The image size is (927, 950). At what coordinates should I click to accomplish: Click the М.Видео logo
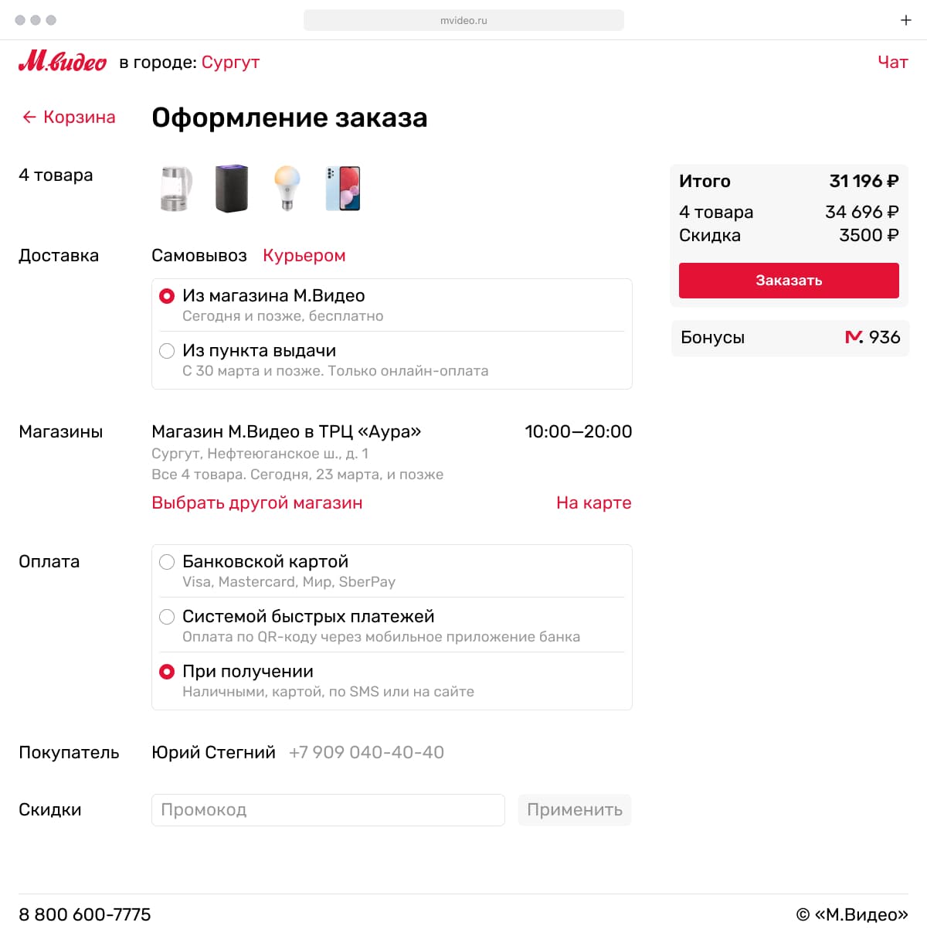[x=62, y=61]
